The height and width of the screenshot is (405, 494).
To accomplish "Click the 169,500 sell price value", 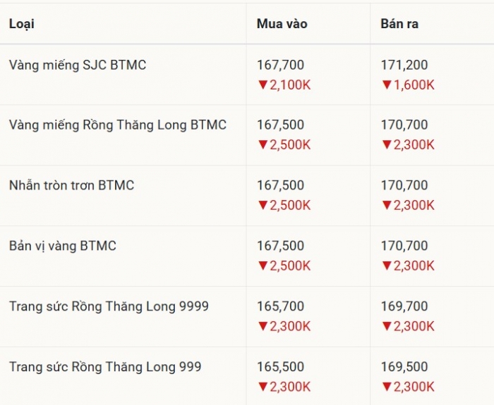I will pos(404,367).
